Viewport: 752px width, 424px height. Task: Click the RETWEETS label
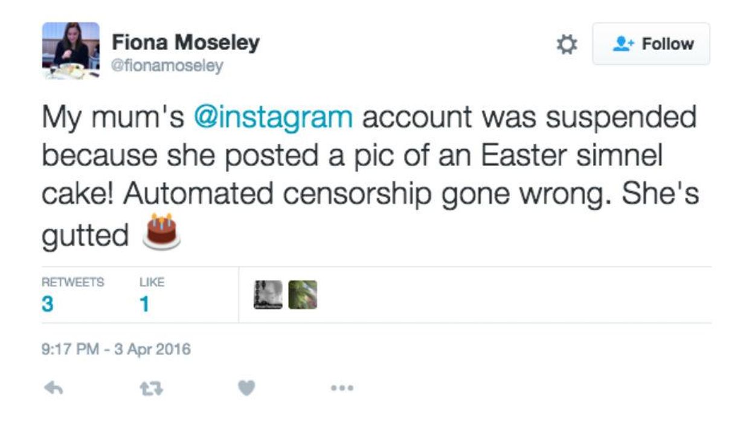(72, 282)
